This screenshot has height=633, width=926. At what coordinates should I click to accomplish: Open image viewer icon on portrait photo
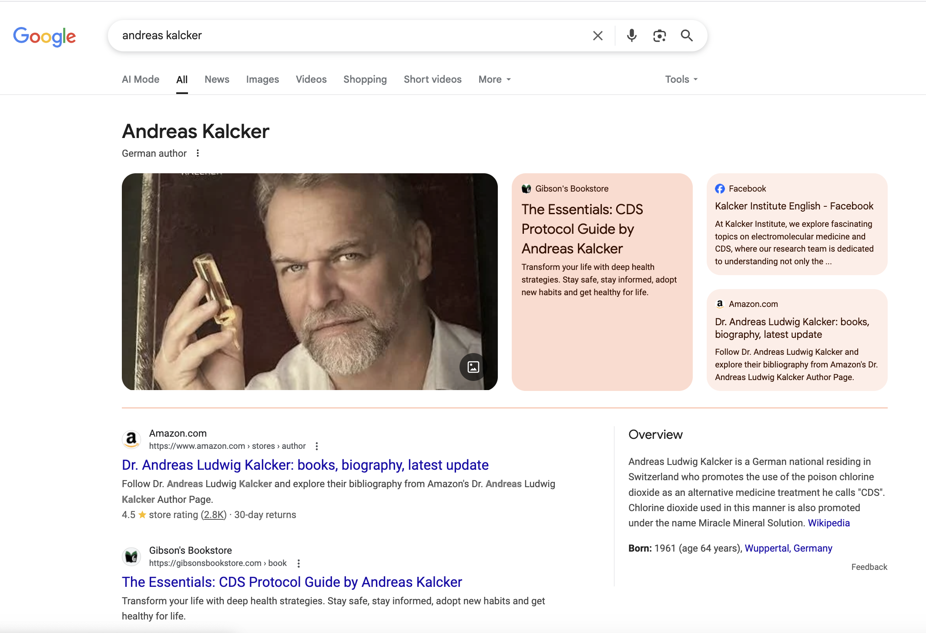[473, 367]
